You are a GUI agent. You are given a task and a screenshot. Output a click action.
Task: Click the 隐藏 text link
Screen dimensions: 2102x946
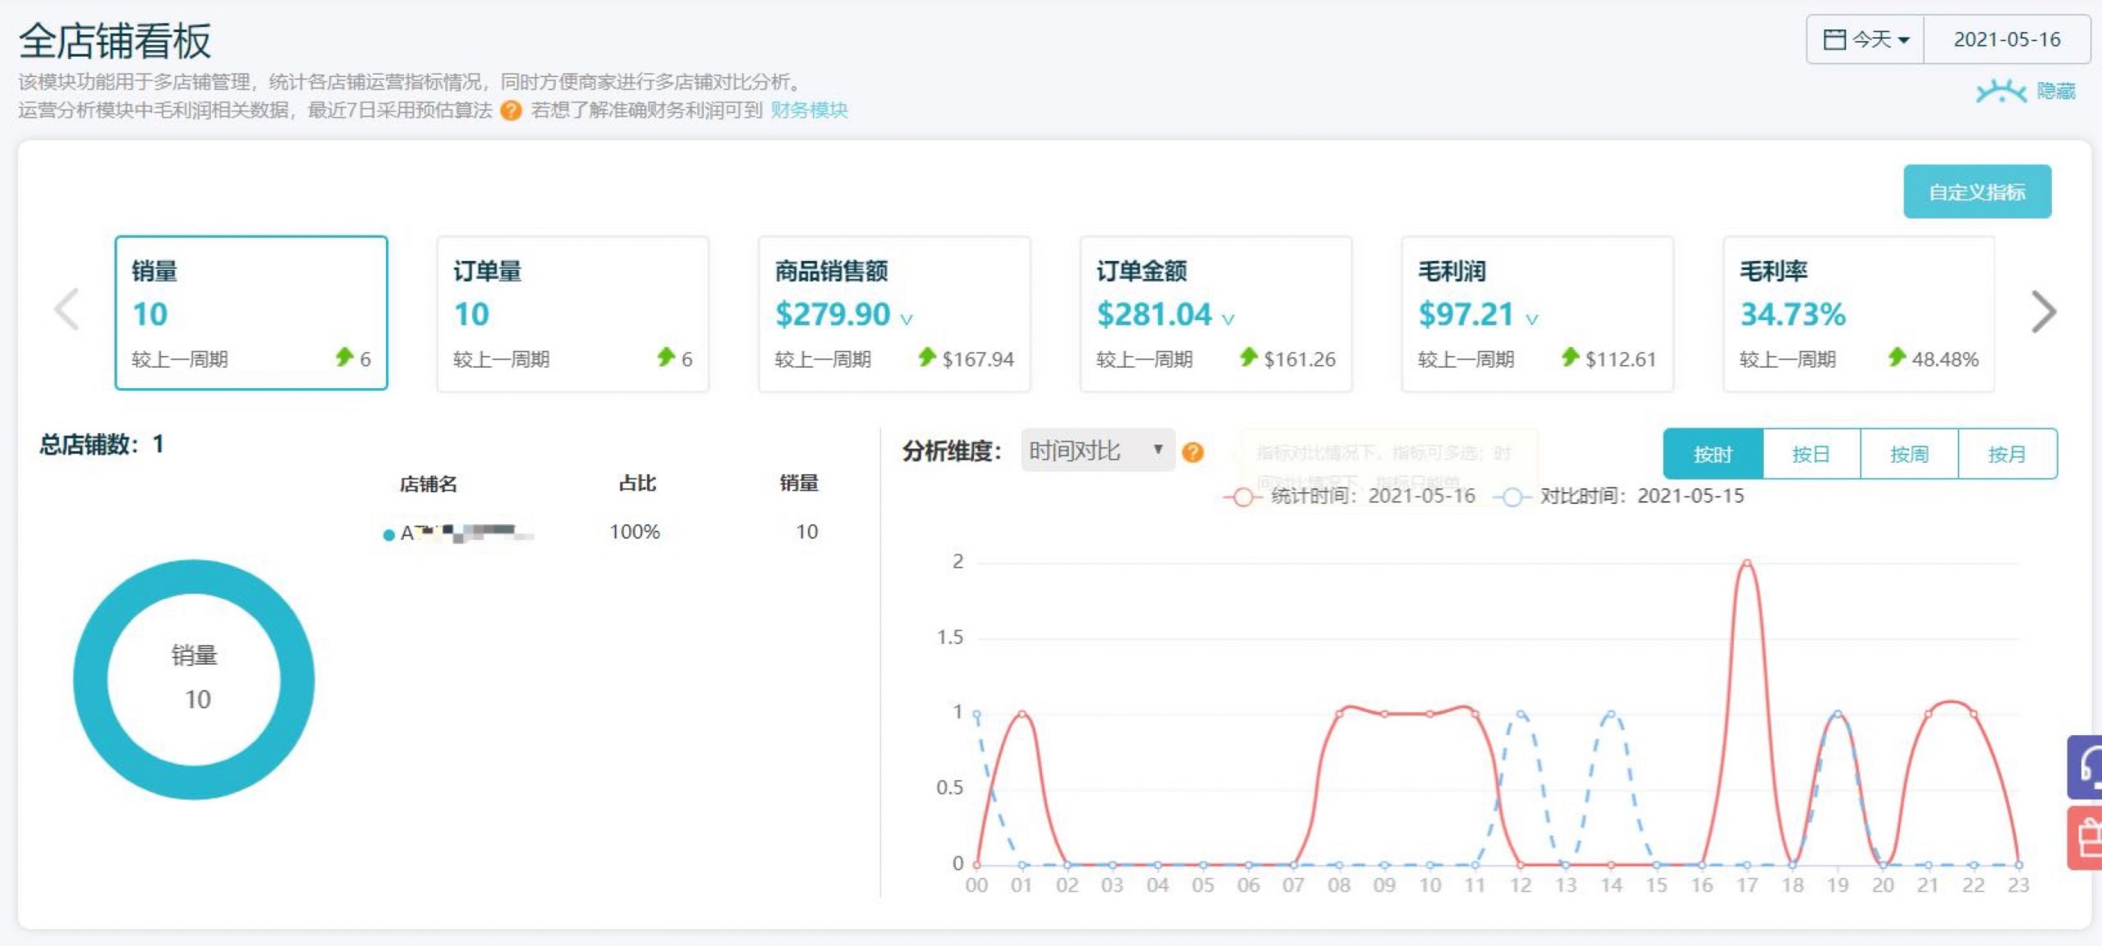(2056, 91)
